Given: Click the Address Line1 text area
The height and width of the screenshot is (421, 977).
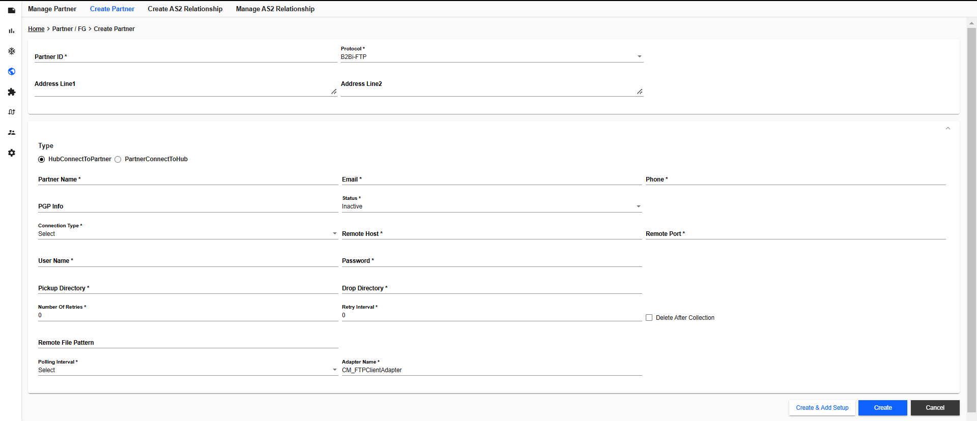Looking at the screenshot, I should (x=186, y=87).
